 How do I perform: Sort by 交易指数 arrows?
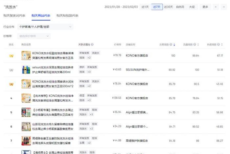174,45
